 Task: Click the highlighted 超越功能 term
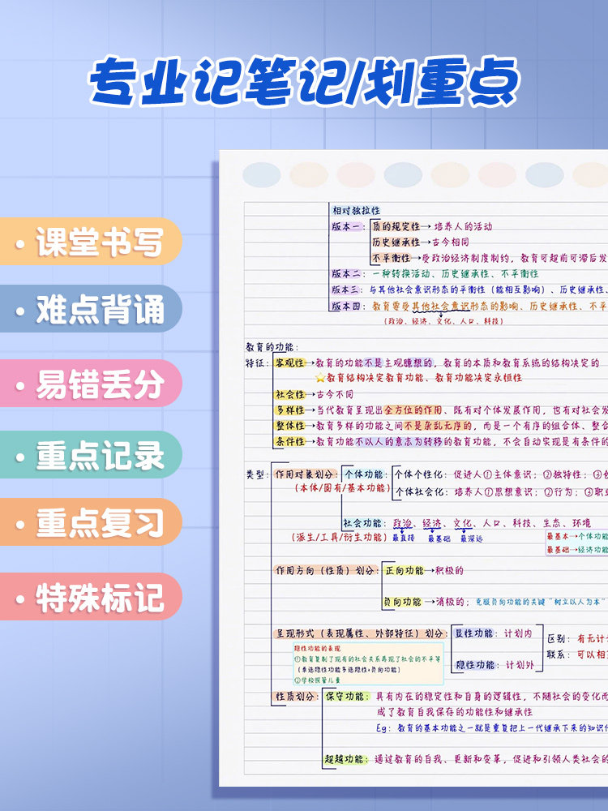pyautogui.click(x=345, y=759)
